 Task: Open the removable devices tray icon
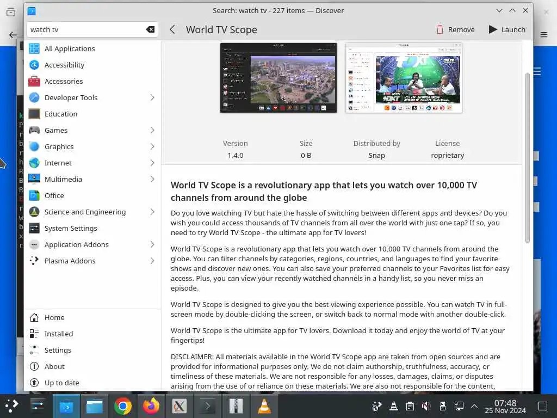click(442, 406)
